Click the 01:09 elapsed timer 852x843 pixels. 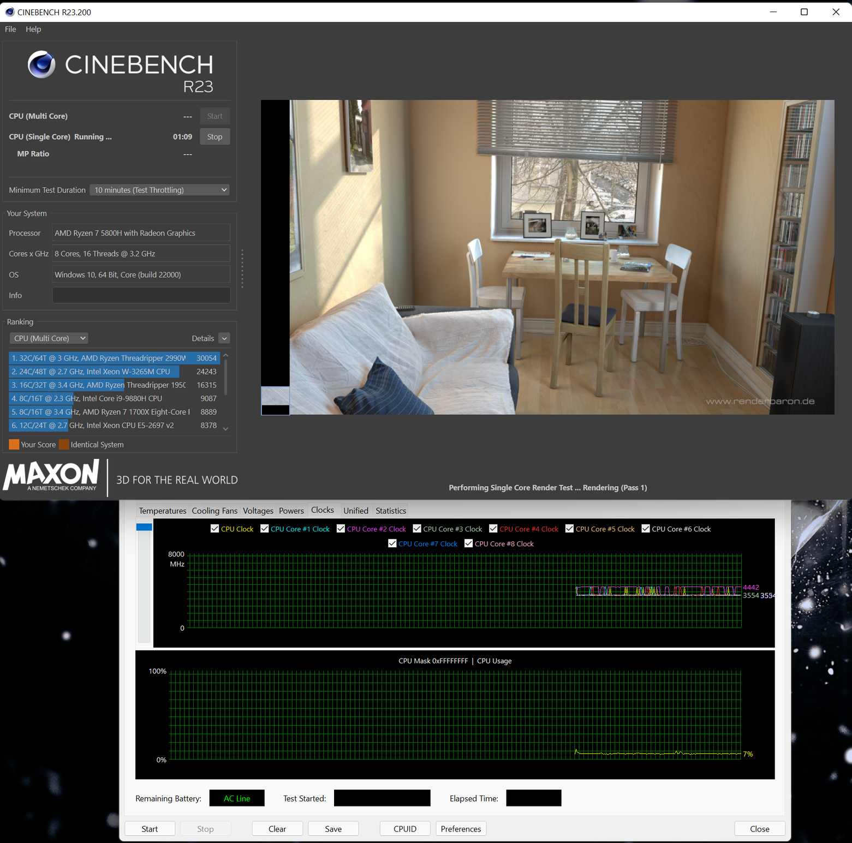(182, 137)
